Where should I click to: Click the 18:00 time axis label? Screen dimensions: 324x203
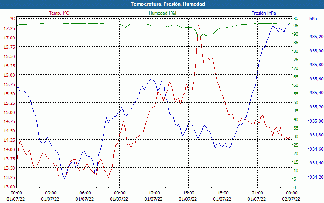(223, 193)
